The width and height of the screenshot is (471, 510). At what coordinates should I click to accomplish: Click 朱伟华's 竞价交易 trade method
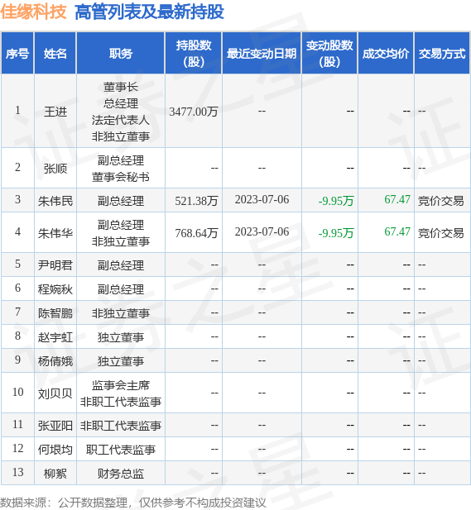coord(440,233)
